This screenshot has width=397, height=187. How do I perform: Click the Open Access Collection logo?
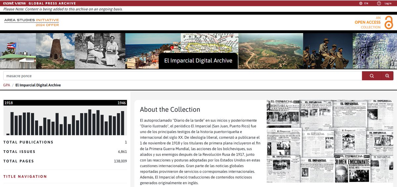pos(374,22)
